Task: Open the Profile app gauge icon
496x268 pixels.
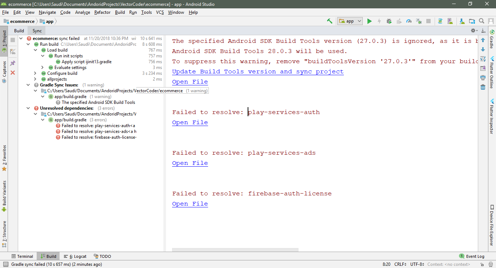Action: coord(409,21)
